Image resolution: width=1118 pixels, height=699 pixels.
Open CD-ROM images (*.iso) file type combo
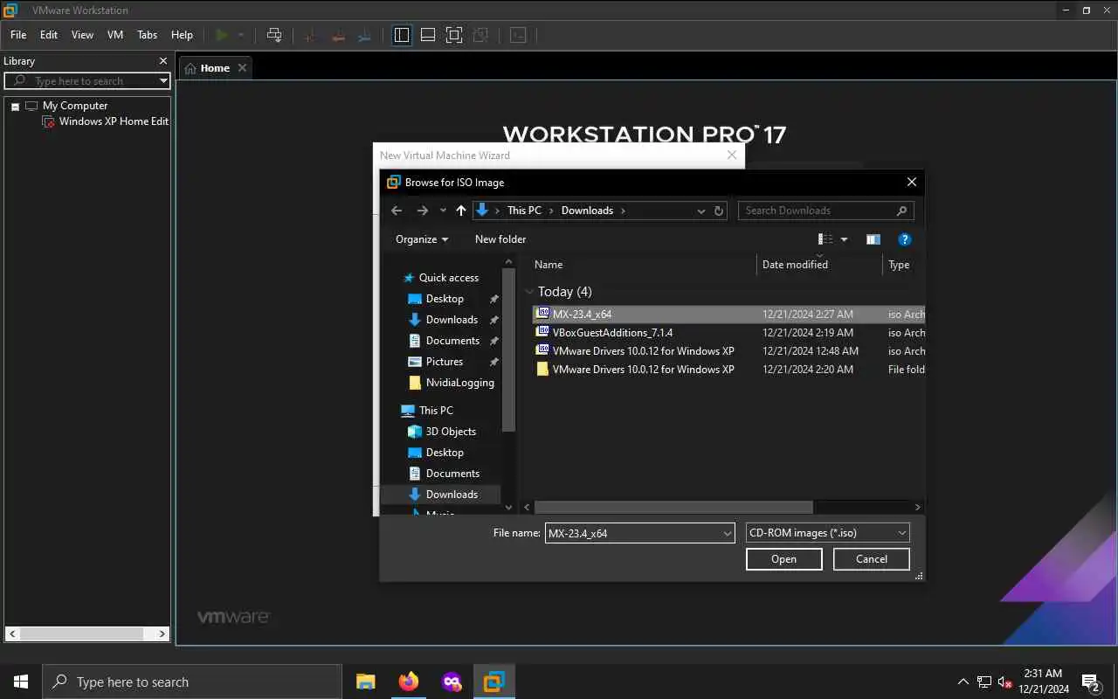[x=828, y=533]
